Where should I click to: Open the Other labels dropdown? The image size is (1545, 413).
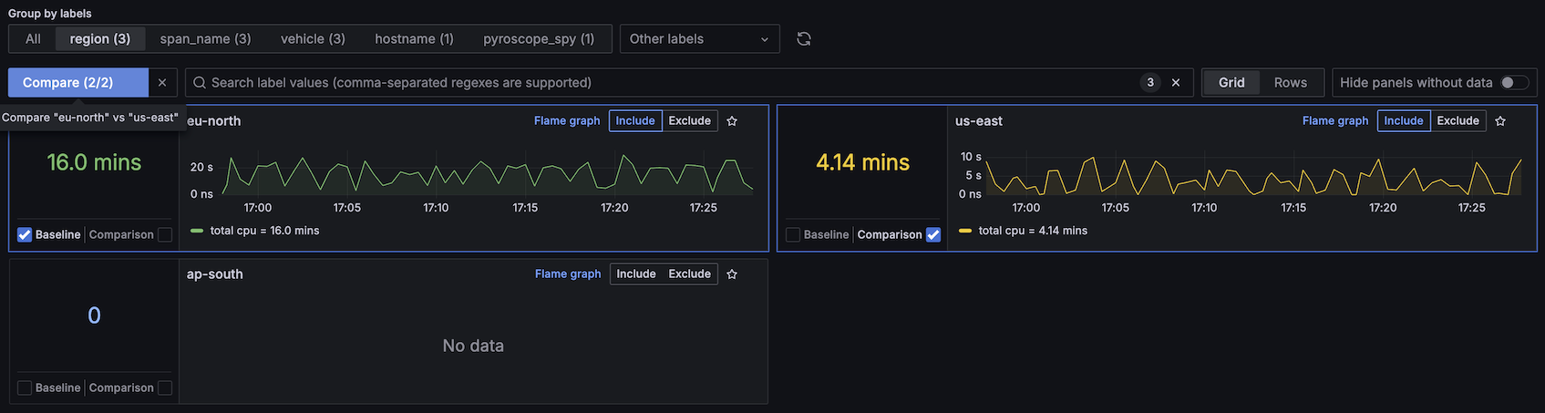point(699,38)
